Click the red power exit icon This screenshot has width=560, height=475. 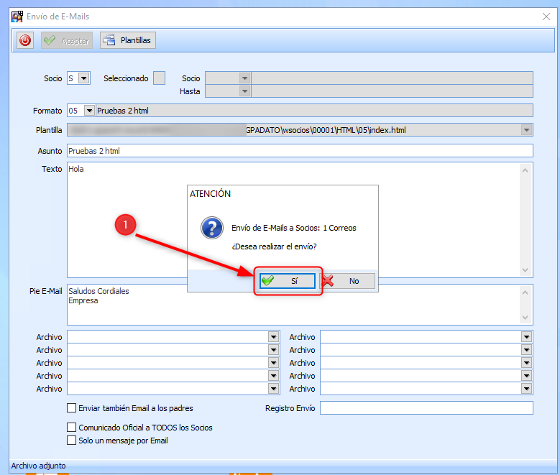point(25,41)
